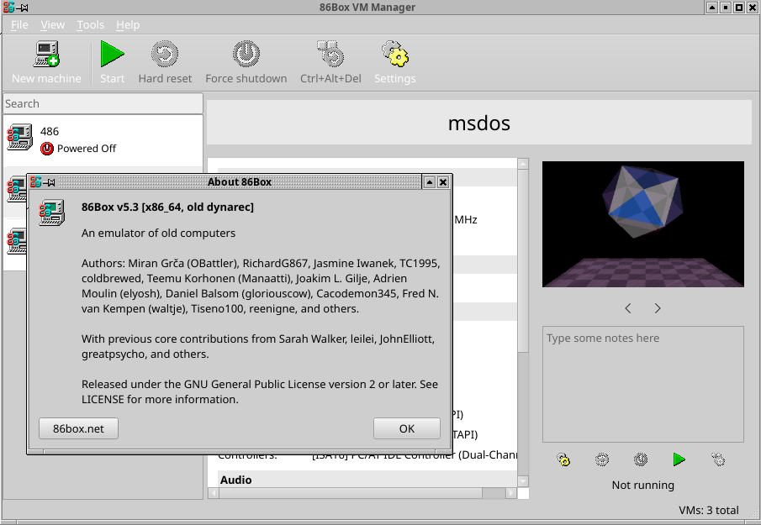This screenshot has width=761, height=525.
Task: Focus the Search field
Action: (103, 103)
